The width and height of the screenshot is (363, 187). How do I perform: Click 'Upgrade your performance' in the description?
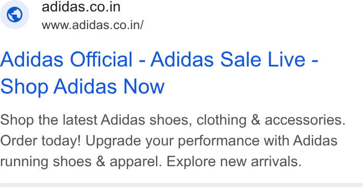tap(173, 141)
